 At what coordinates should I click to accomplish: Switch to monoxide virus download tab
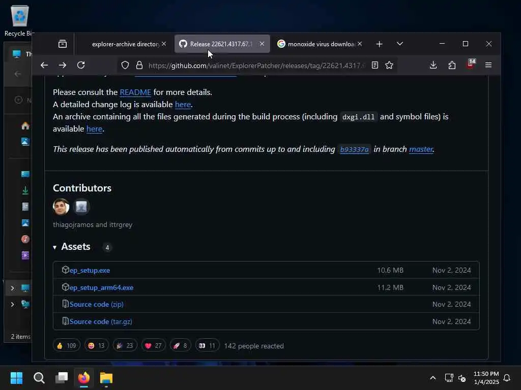pyautogui.click(x=321, y=44)
